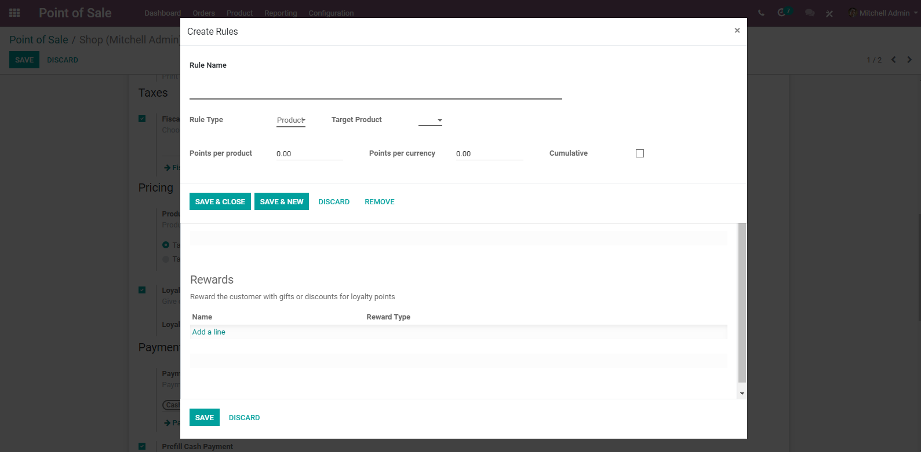Go to the previous record arrow
This screenshot has width=921, height=452.
point(894,60)
